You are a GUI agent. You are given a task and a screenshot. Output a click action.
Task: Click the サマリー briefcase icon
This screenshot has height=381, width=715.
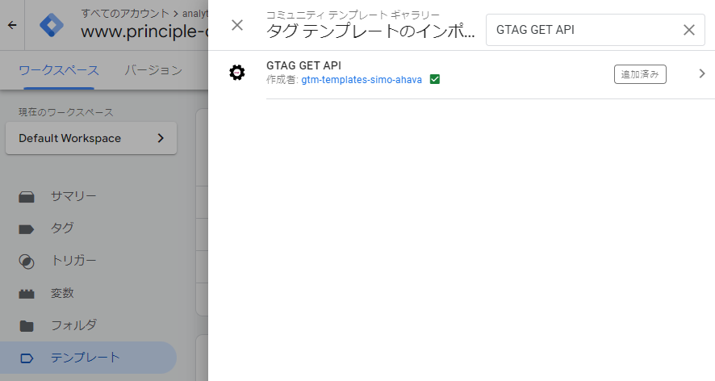click(x=27, y=196)
